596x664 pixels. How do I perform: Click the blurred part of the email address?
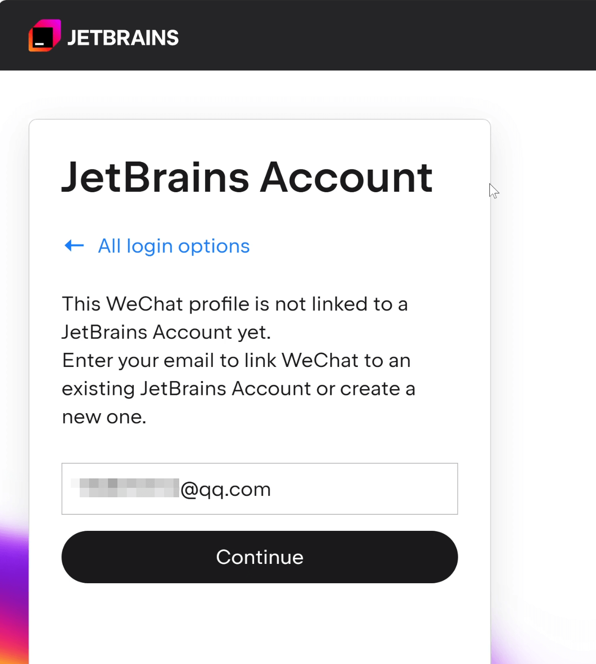(x=125, y=488)
